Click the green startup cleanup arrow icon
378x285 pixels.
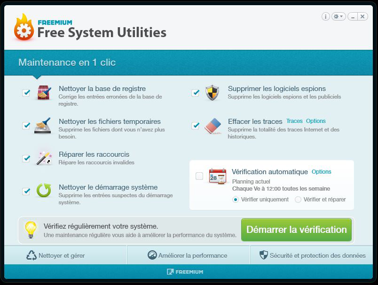coord(44,191)
